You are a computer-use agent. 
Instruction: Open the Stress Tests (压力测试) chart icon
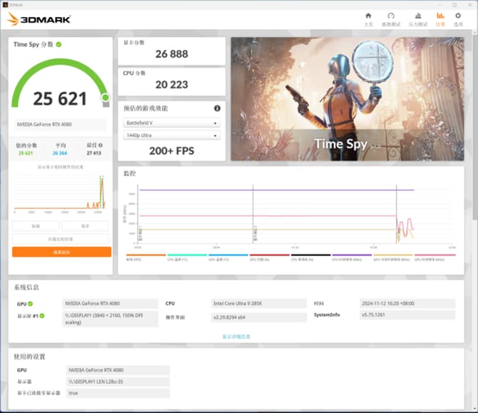(x=416, y=19)
